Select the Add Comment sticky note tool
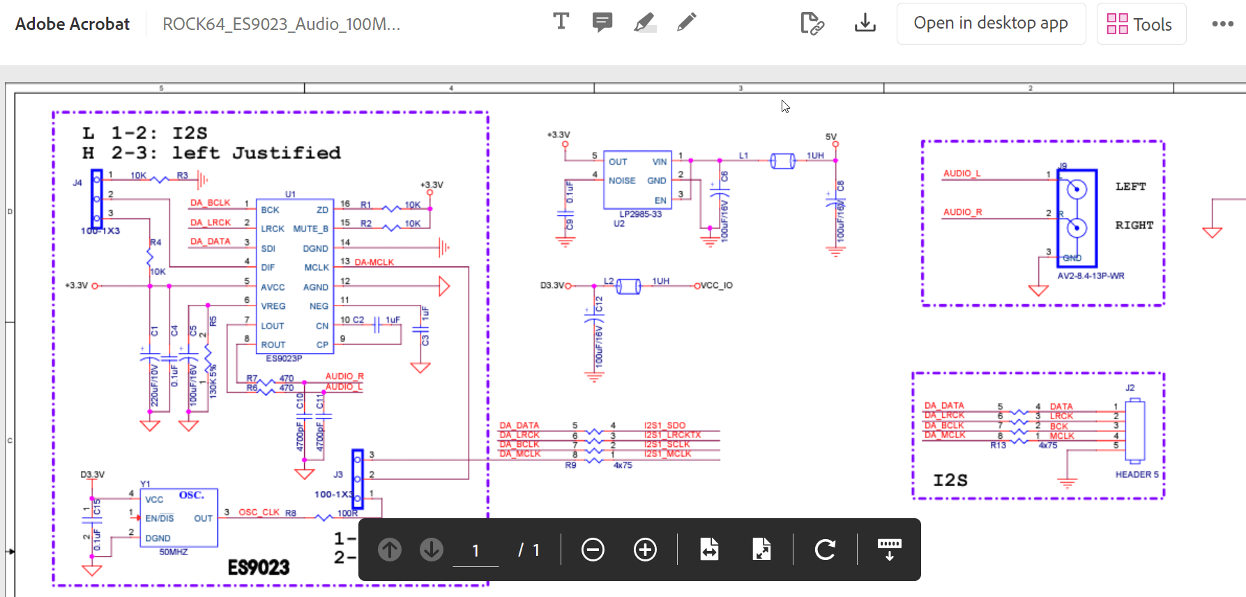1246x597 pixels. [x=602, y=22]
